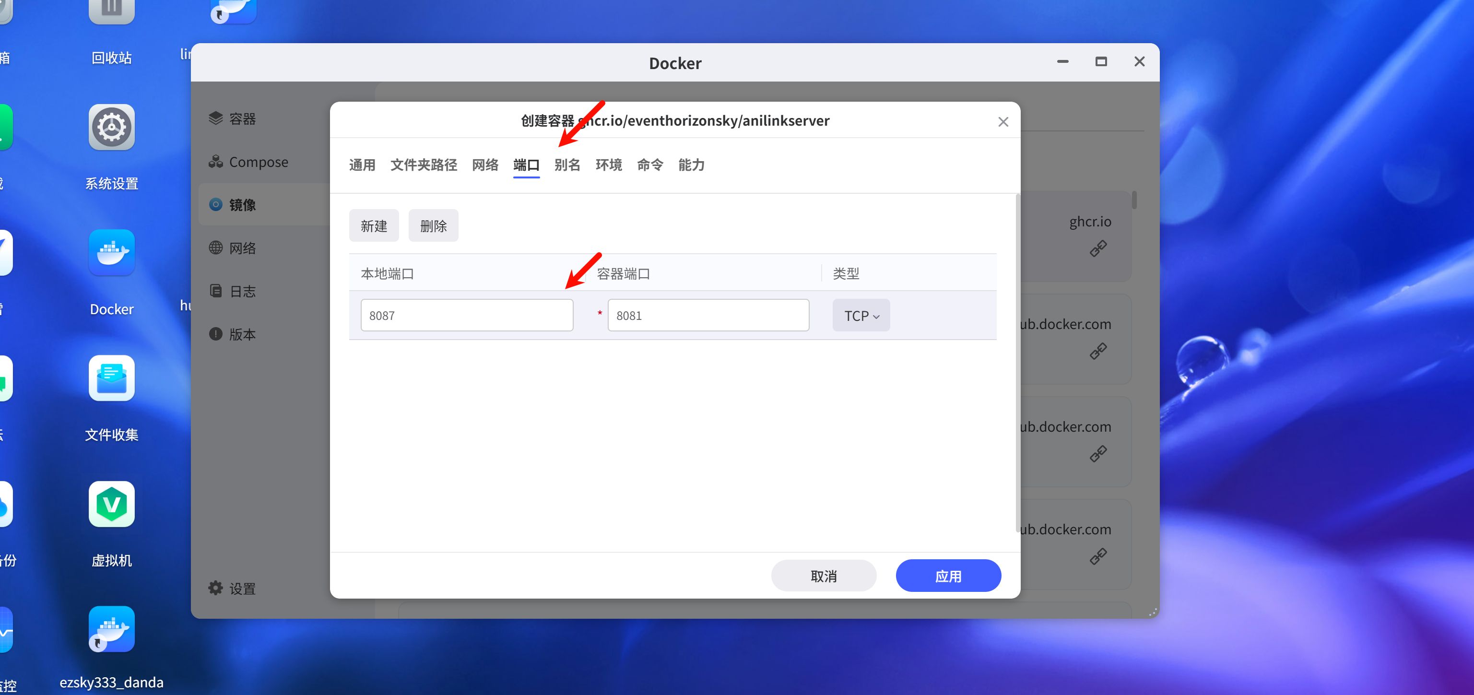
Task: Open 版本 in the Docker sidebar
Action: pyautogui.click(x=232, y=334)
